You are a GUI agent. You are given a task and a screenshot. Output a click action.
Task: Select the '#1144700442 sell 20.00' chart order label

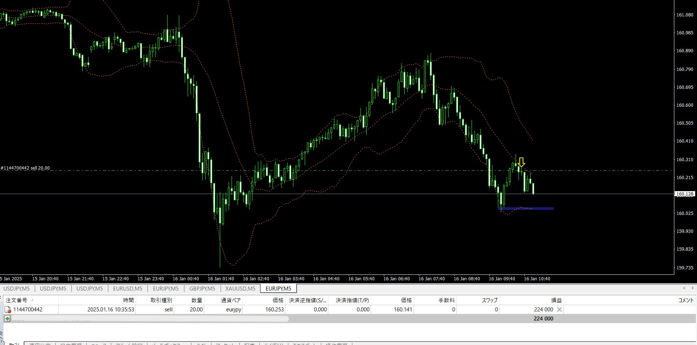pyautogui.click(x=25, y=168)
